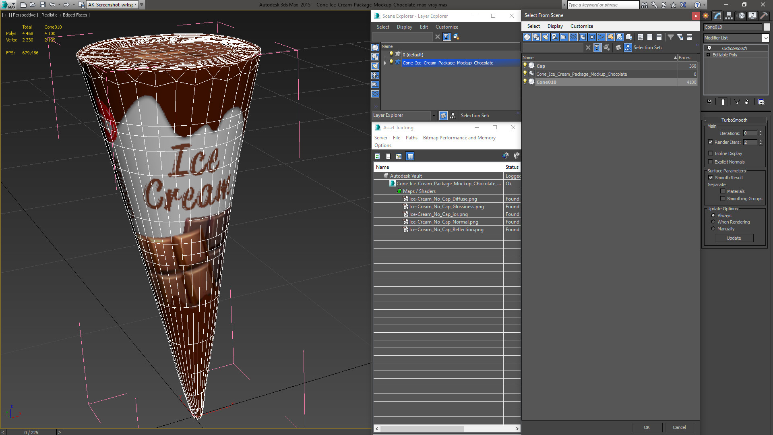The width and height of the screenshot is (773, 435).
Task: Check Explicit Normals option
Action: click(711, 162)
